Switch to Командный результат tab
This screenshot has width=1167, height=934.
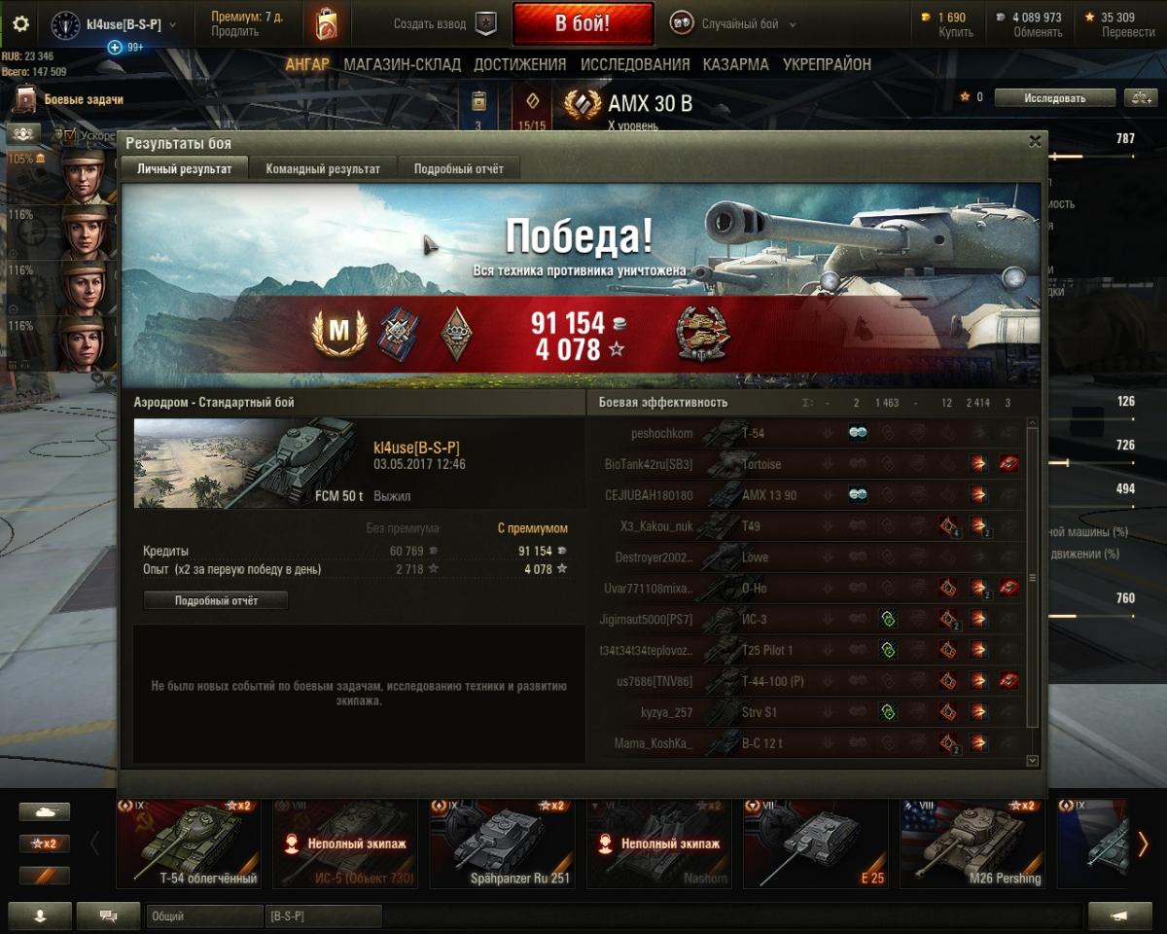pyautogui.click(x=323, y=168)
